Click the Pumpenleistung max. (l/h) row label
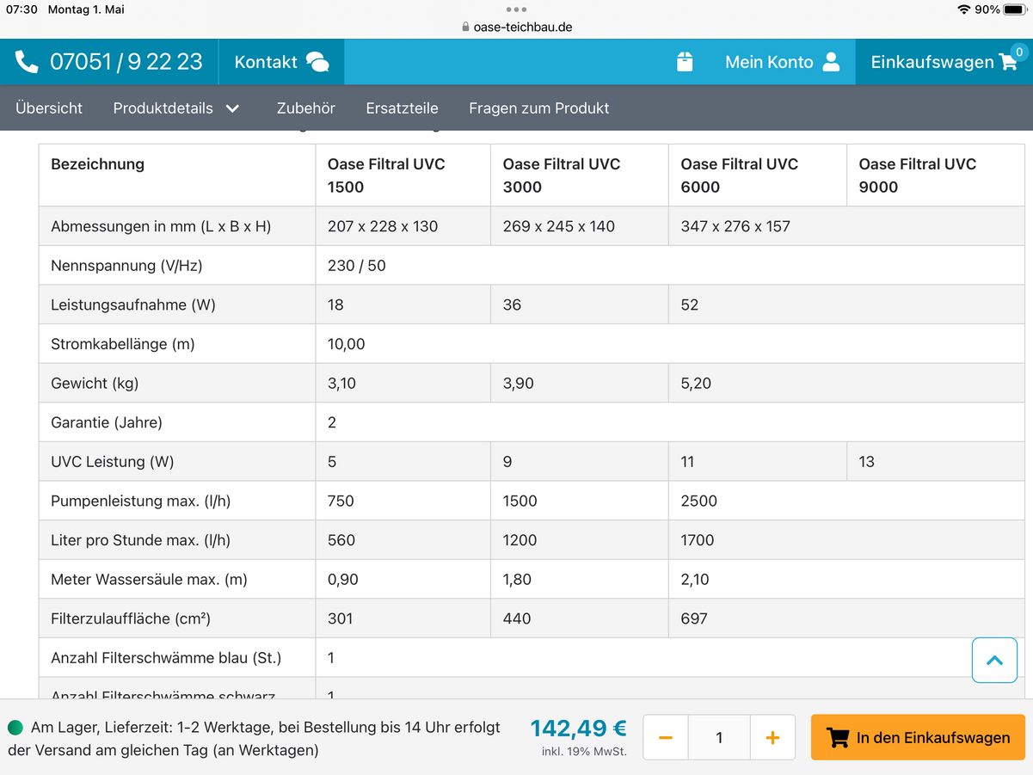 pyautogui.click(x=141, y=501)
